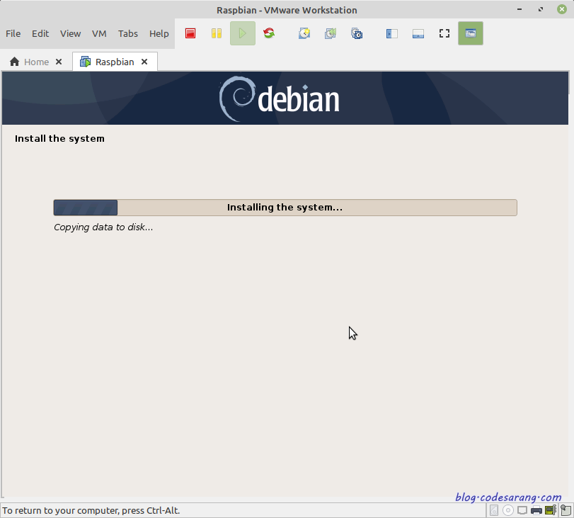Screen dimensions: 574x518
Task: Click the 'Copying data to disk...' status text
Action: [x=103, y=227]
